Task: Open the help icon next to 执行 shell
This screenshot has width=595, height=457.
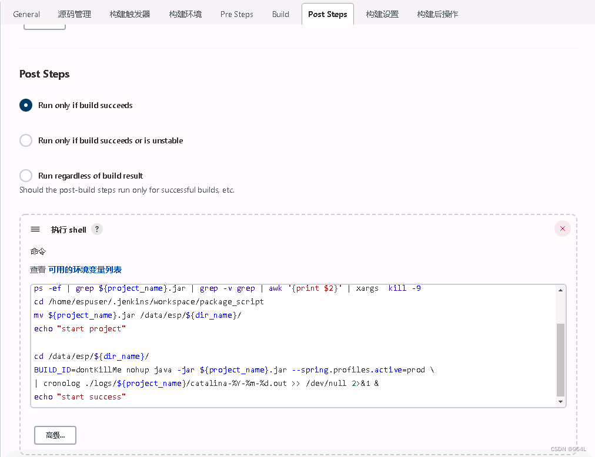Action: (x=97, y=229)
